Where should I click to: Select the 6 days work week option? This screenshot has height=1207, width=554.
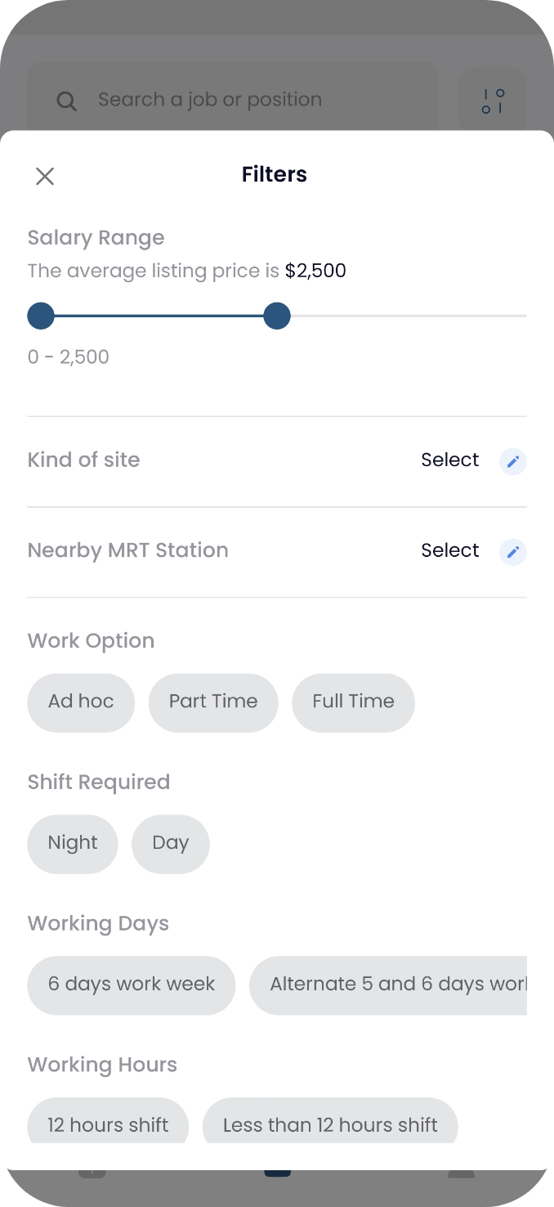[x=131, y=985]
